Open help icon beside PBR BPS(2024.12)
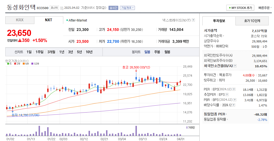The height and width of the screenshot is (141, 274). [235, 100]
